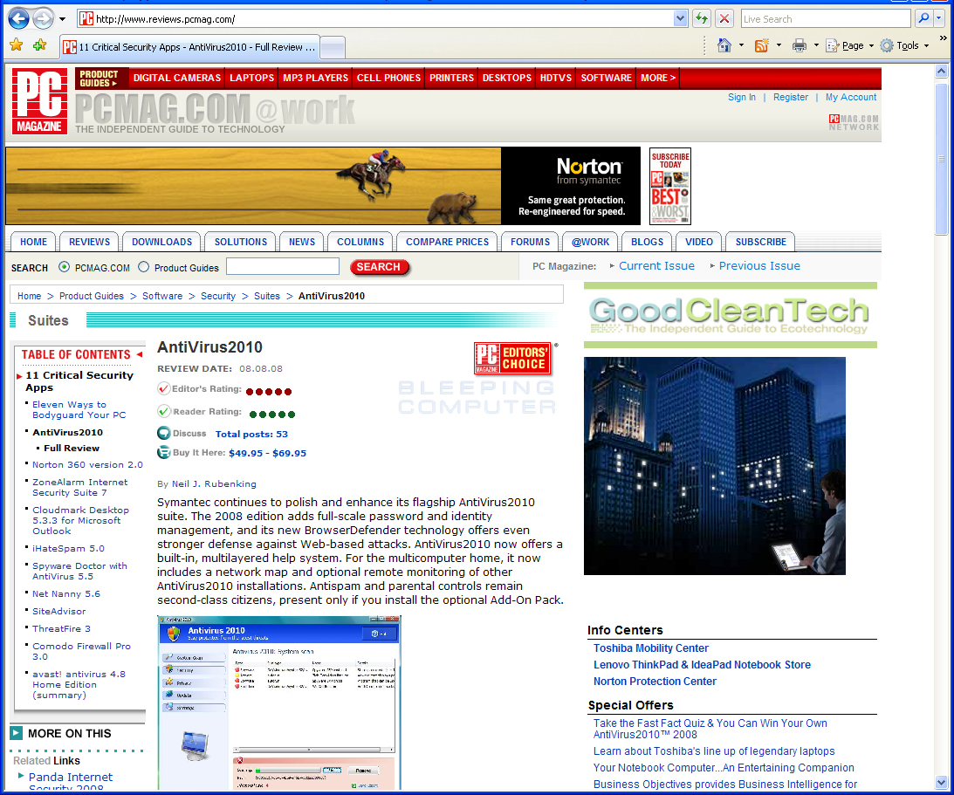Open the recent pages dropdown arrow
This screenshot has height=795, width=954.
(x=62, y=19)
